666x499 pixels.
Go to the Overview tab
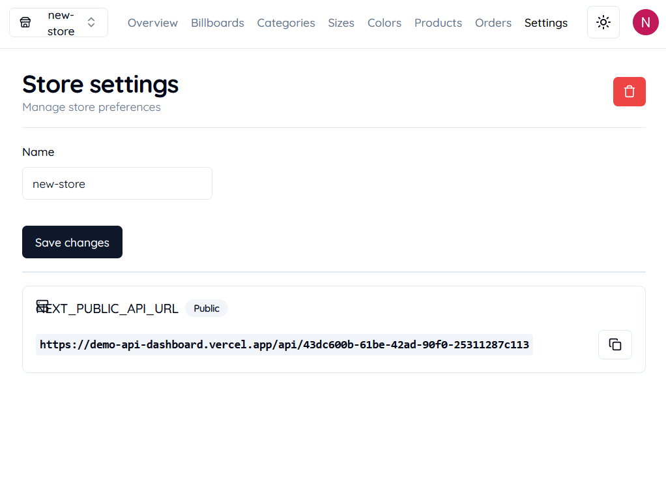152,23
